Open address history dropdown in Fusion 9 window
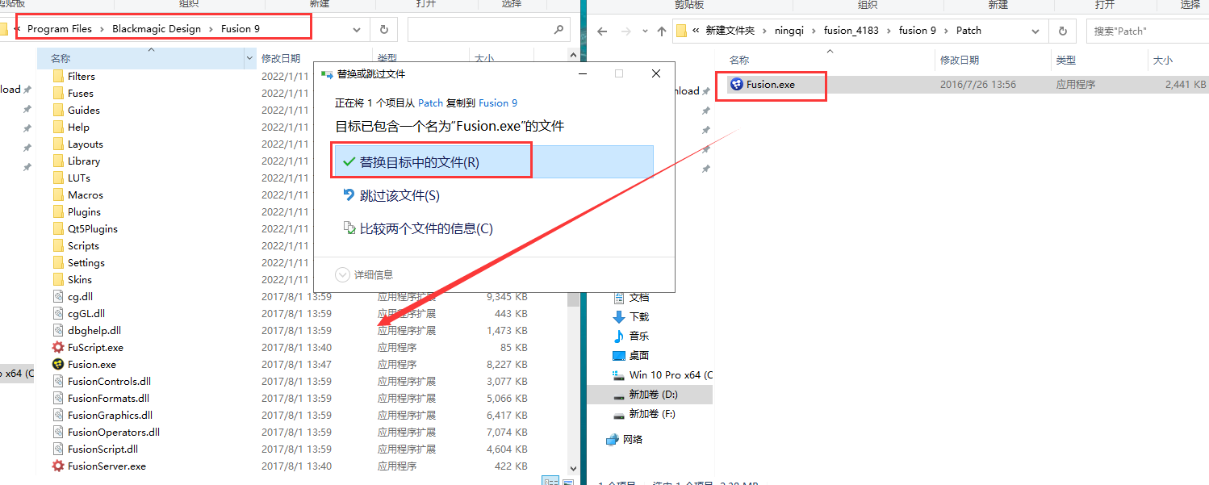The height and width of the screenshot is (485, 1209). tap(357, 30)
